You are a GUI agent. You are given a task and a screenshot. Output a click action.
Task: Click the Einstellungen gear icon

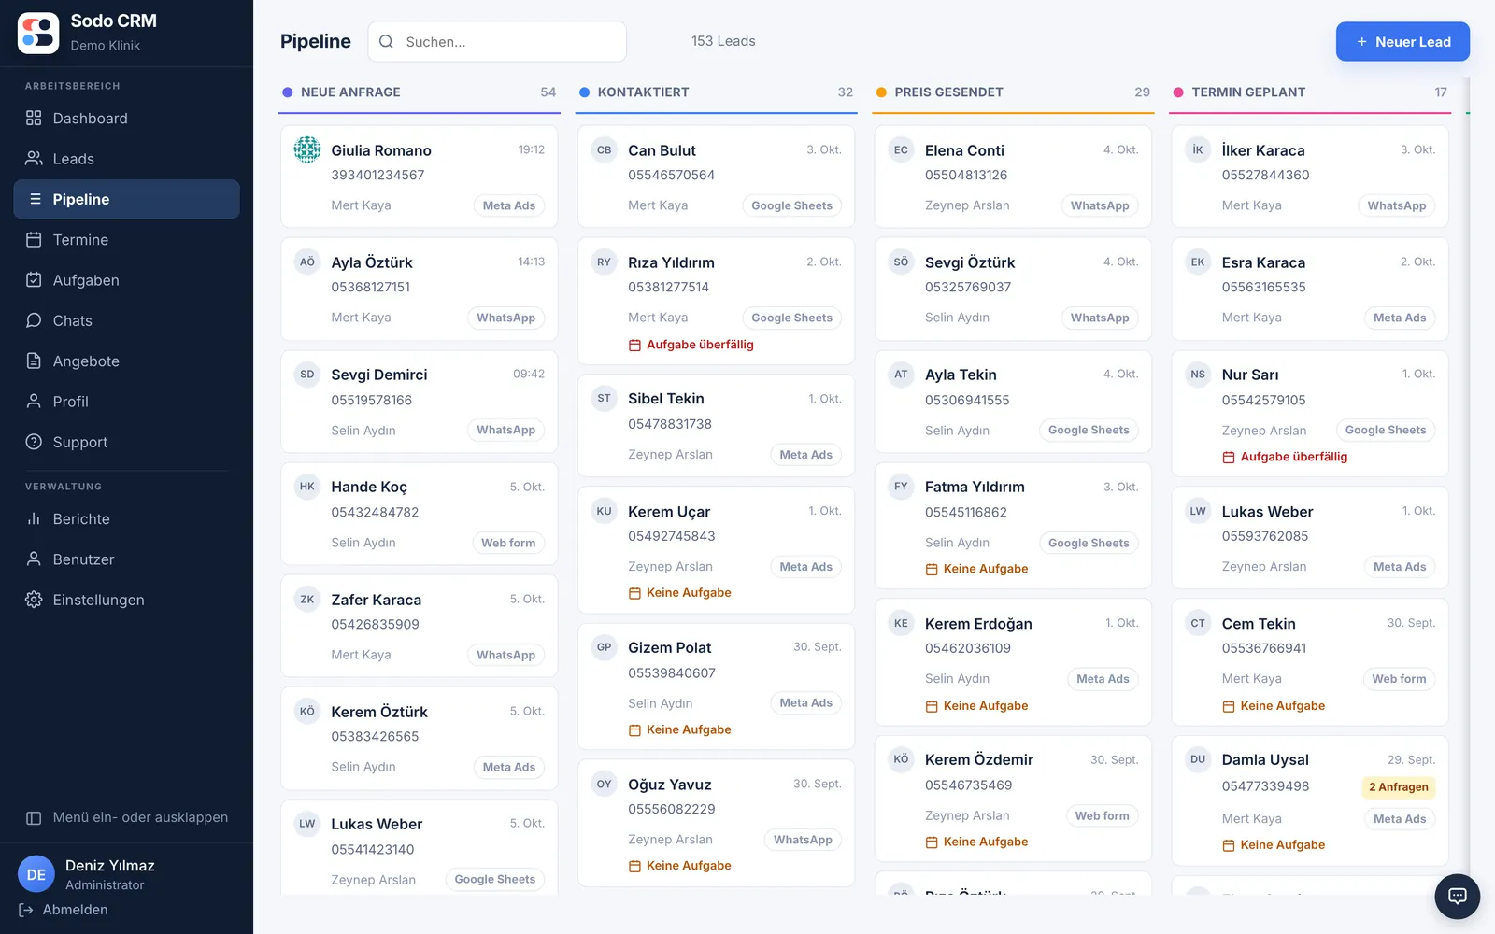(x=34, y=600)
